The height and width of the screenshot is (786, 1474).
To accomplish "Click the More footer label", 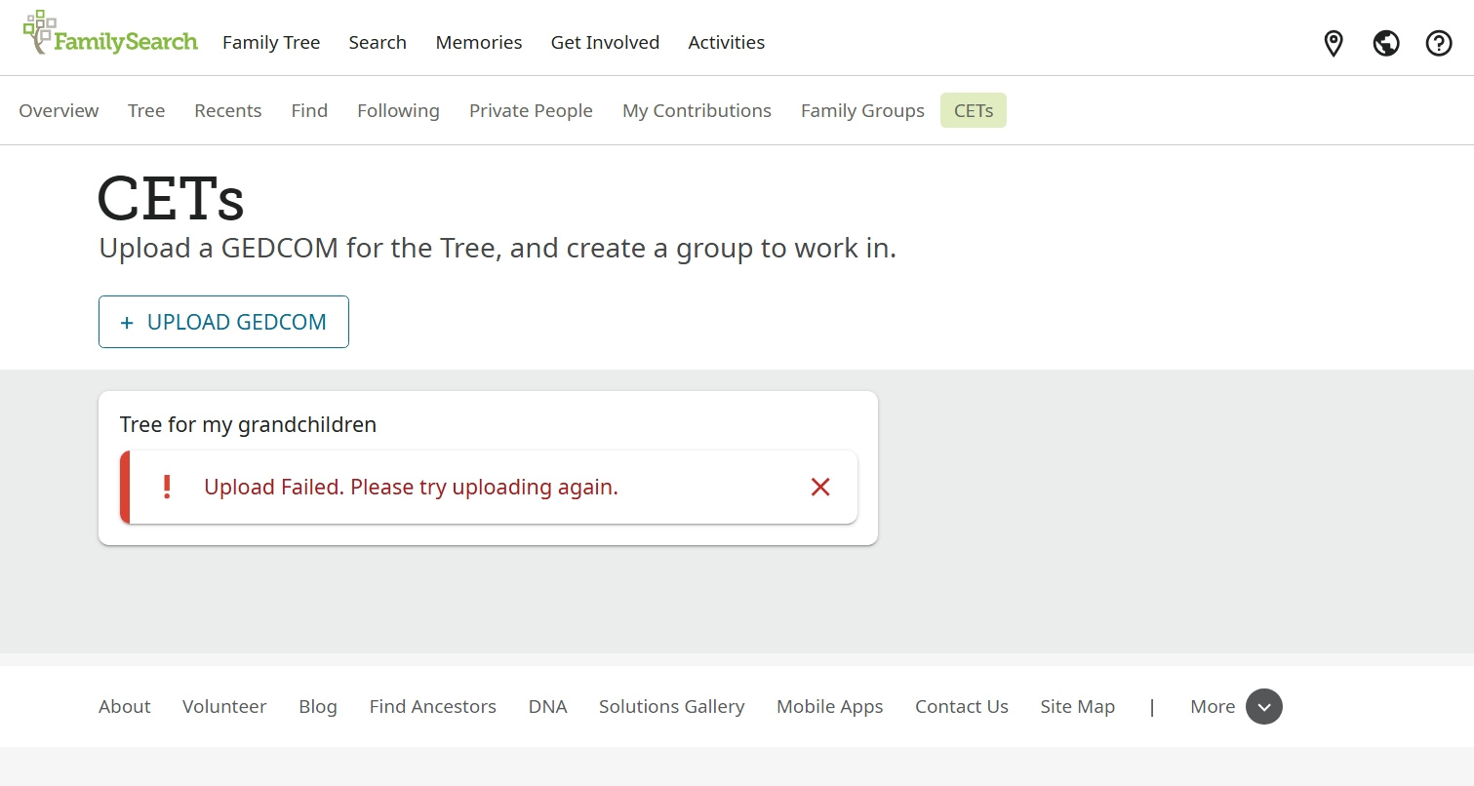I will [1213, 707].
